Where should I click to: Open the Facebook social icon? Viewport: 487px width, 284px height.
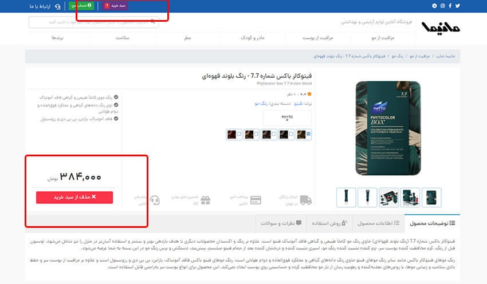click(450, 6)
